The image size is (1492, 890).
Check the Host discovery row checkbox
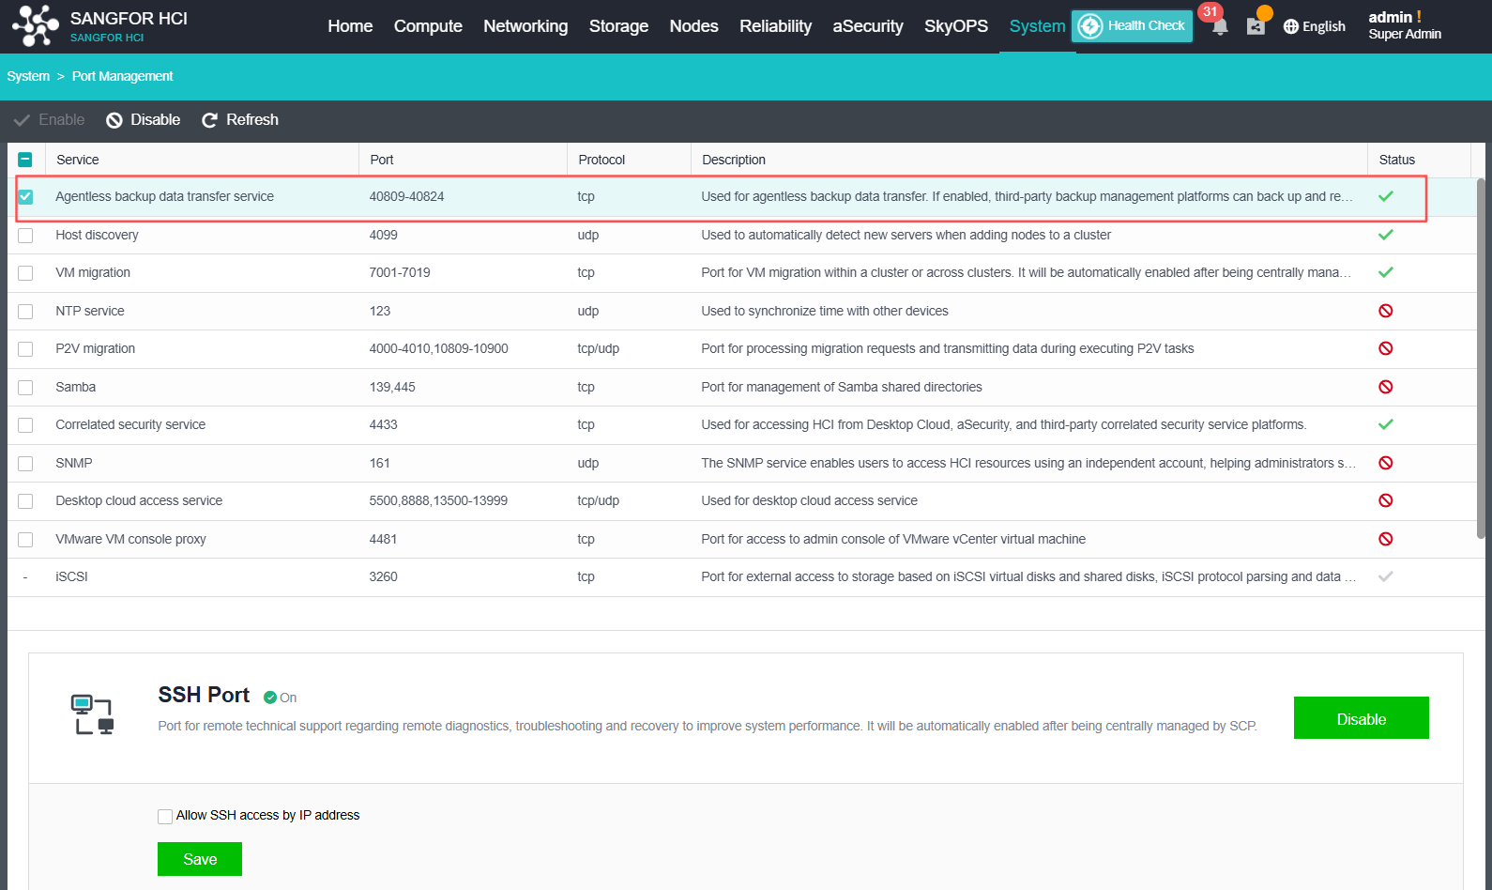25,236
